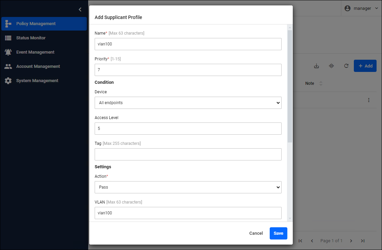Go to the previous page
The width and height of the screenshot is (382, 250).
(312, 241)
